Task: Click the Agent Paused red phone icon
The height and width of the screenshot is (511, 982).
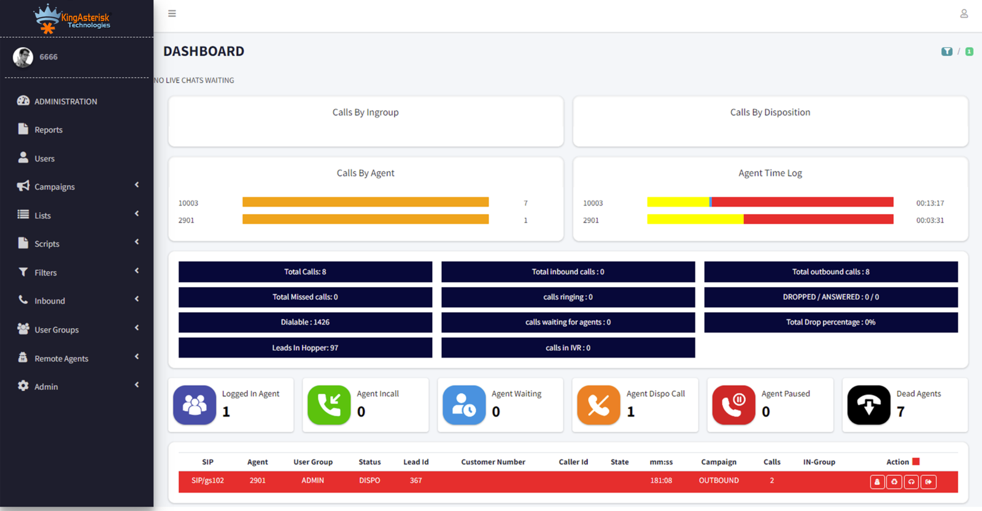Action: point(733,405)
